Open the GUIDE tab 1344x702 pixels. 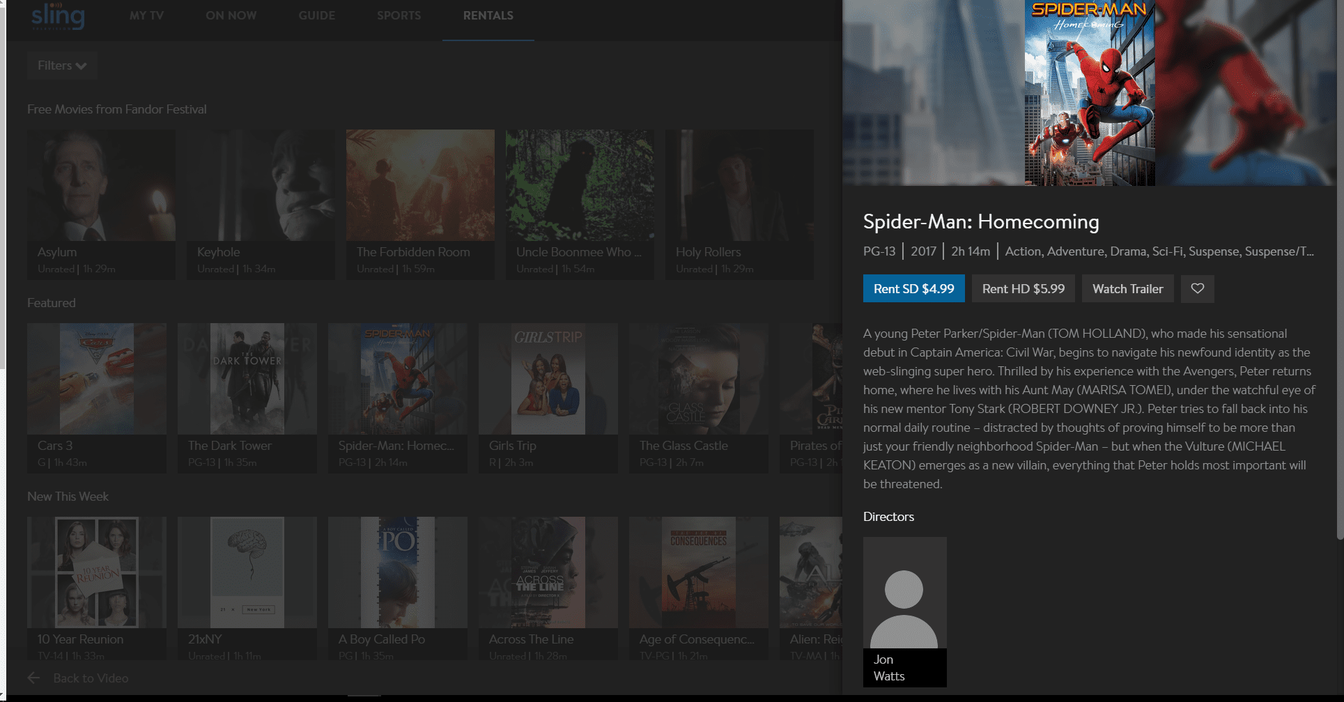click(x=316, y=15)
